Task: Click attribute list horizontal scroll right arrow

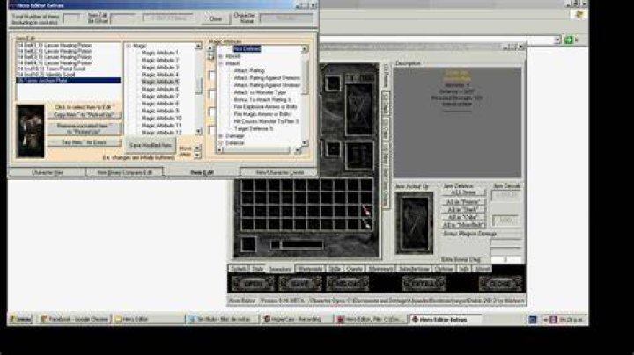Action: 297,150
